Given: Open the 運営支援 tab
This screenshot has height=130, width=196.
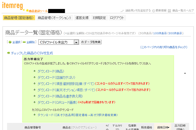Looking at the screenshot, I should coord(82,18).
